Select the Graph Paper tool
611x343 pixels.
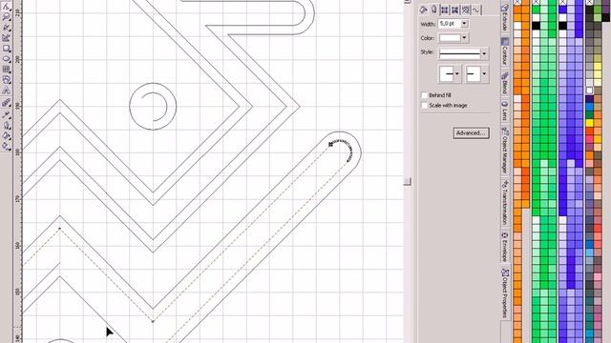7,70
